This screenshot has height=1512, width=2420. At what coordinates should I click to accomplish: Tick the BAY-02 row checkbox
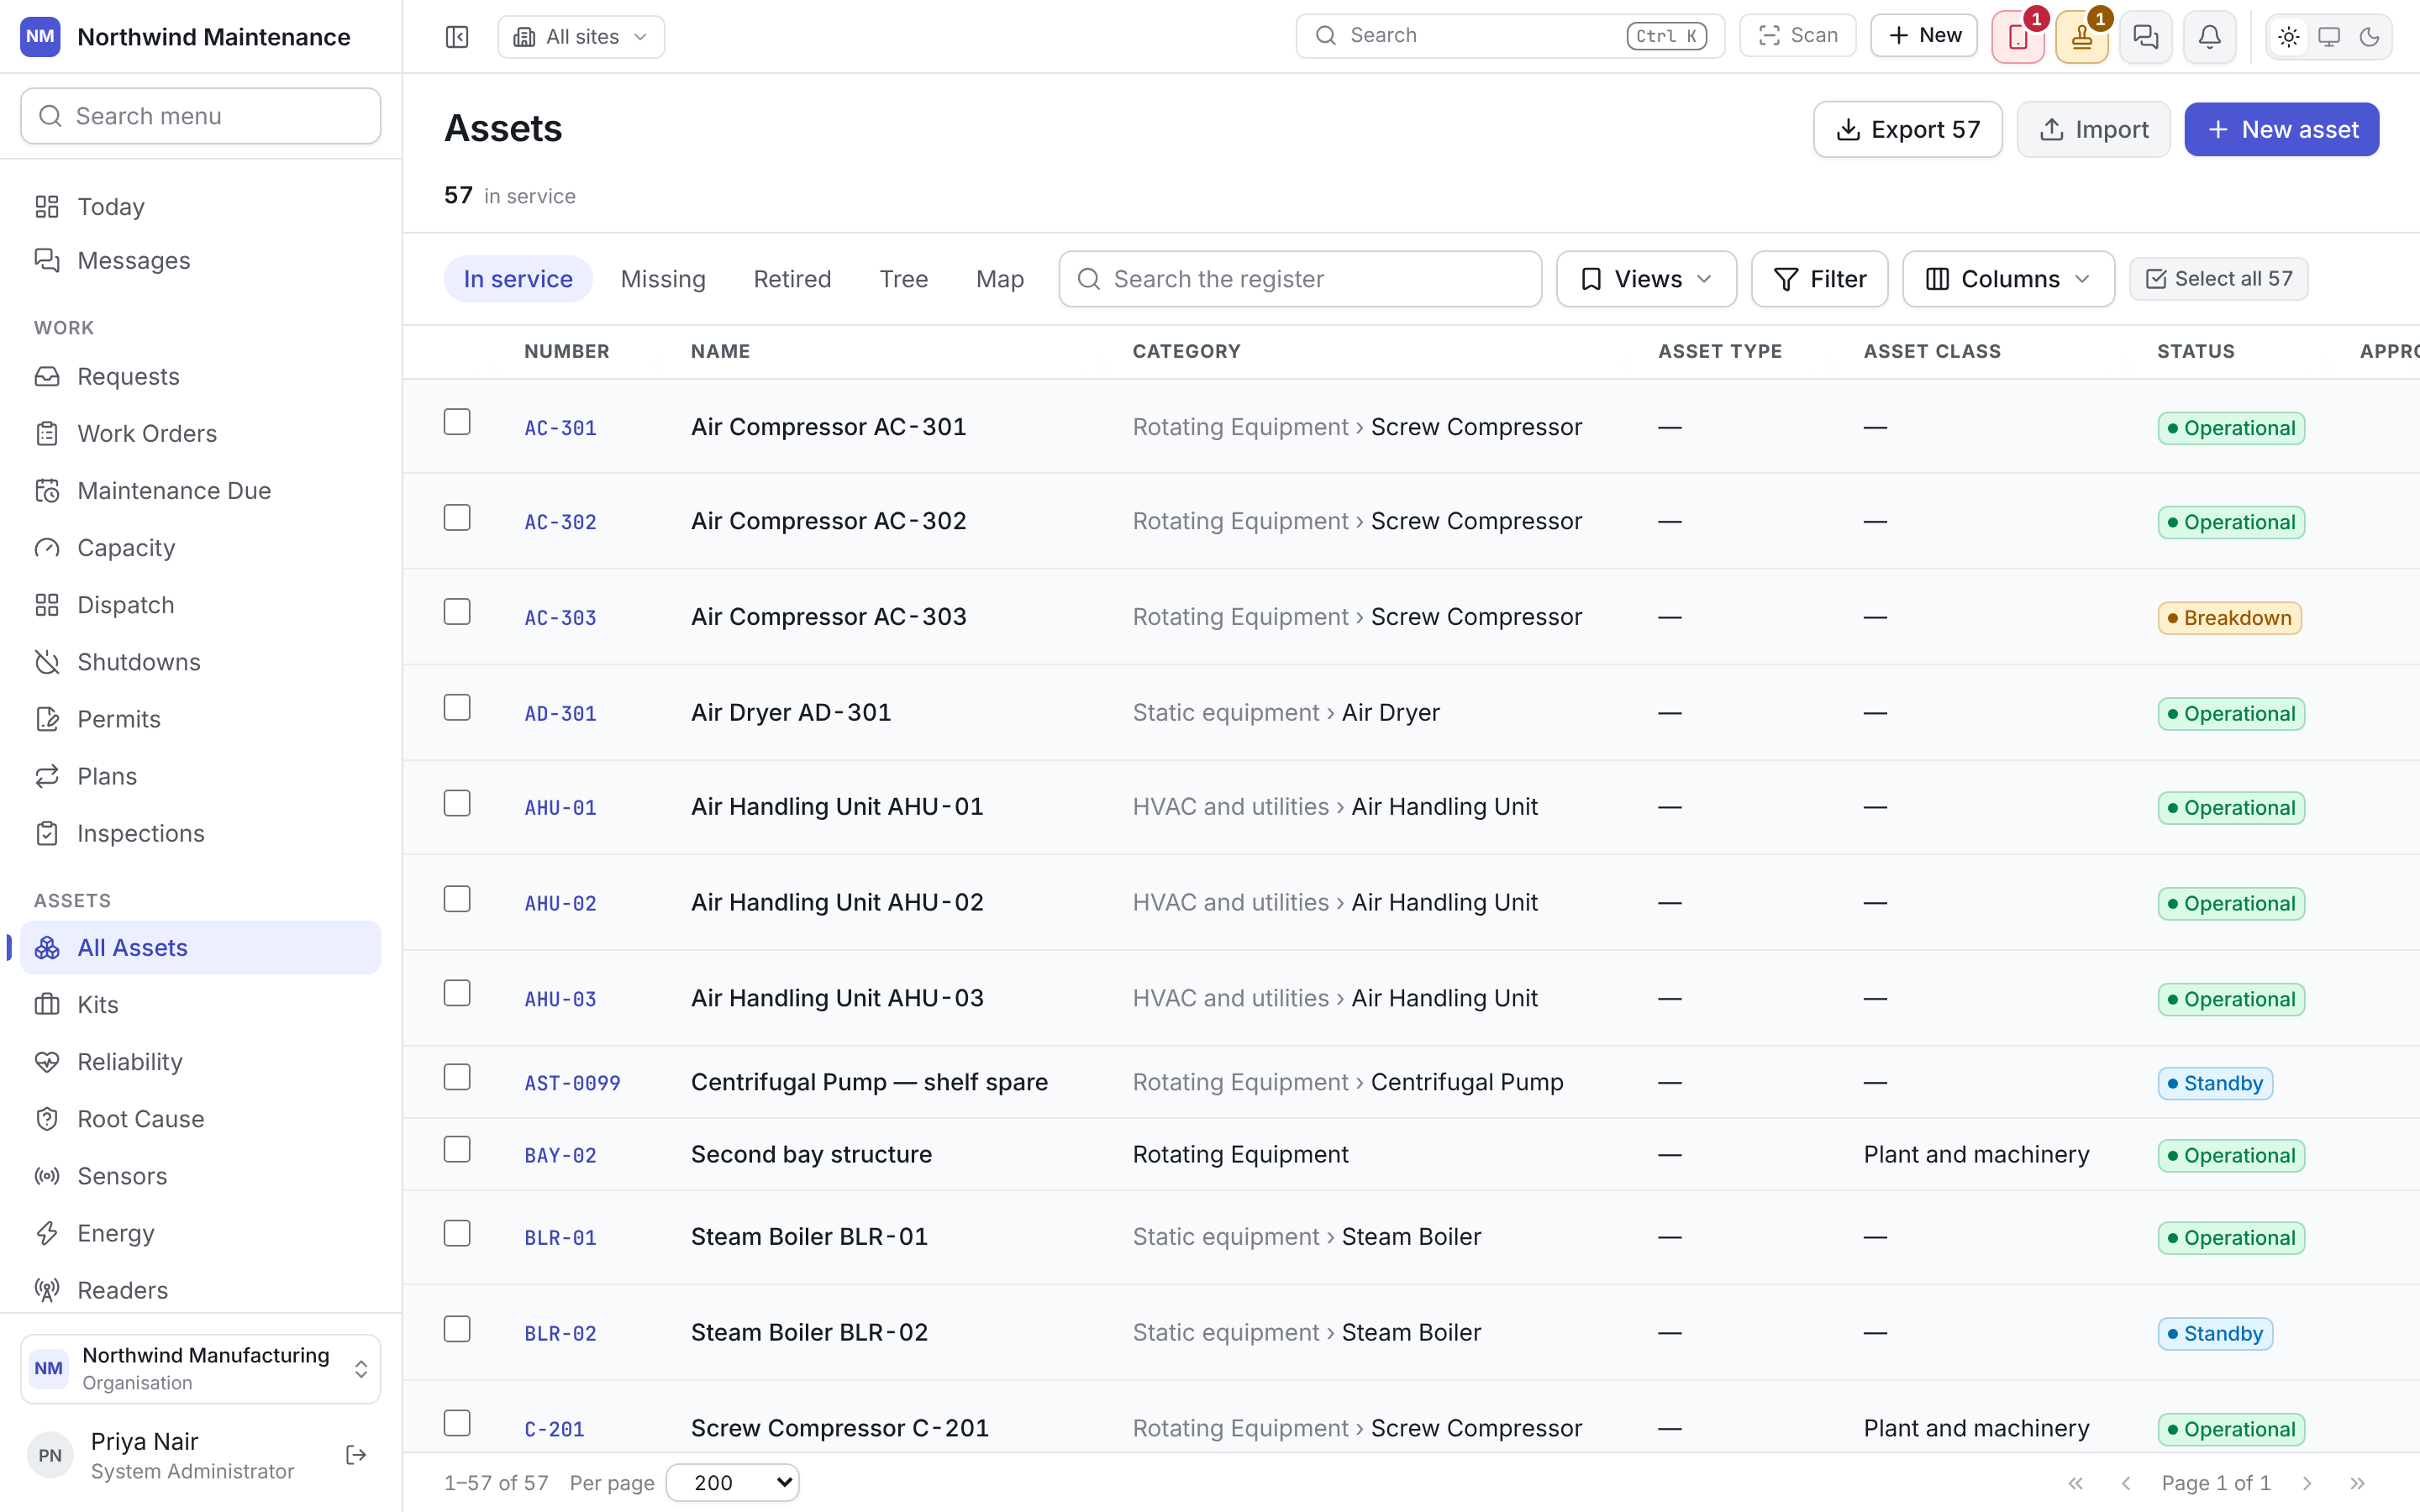click(457, 1150)
